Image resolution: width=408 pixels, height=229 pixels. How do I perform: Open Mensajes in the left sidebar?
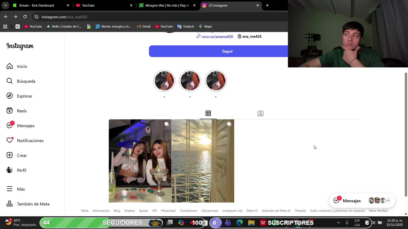point(20,126)
